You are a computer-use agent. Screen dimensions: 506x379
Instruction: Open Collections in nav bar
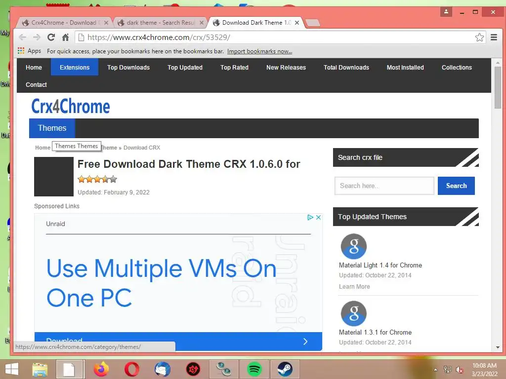point(457,67)
